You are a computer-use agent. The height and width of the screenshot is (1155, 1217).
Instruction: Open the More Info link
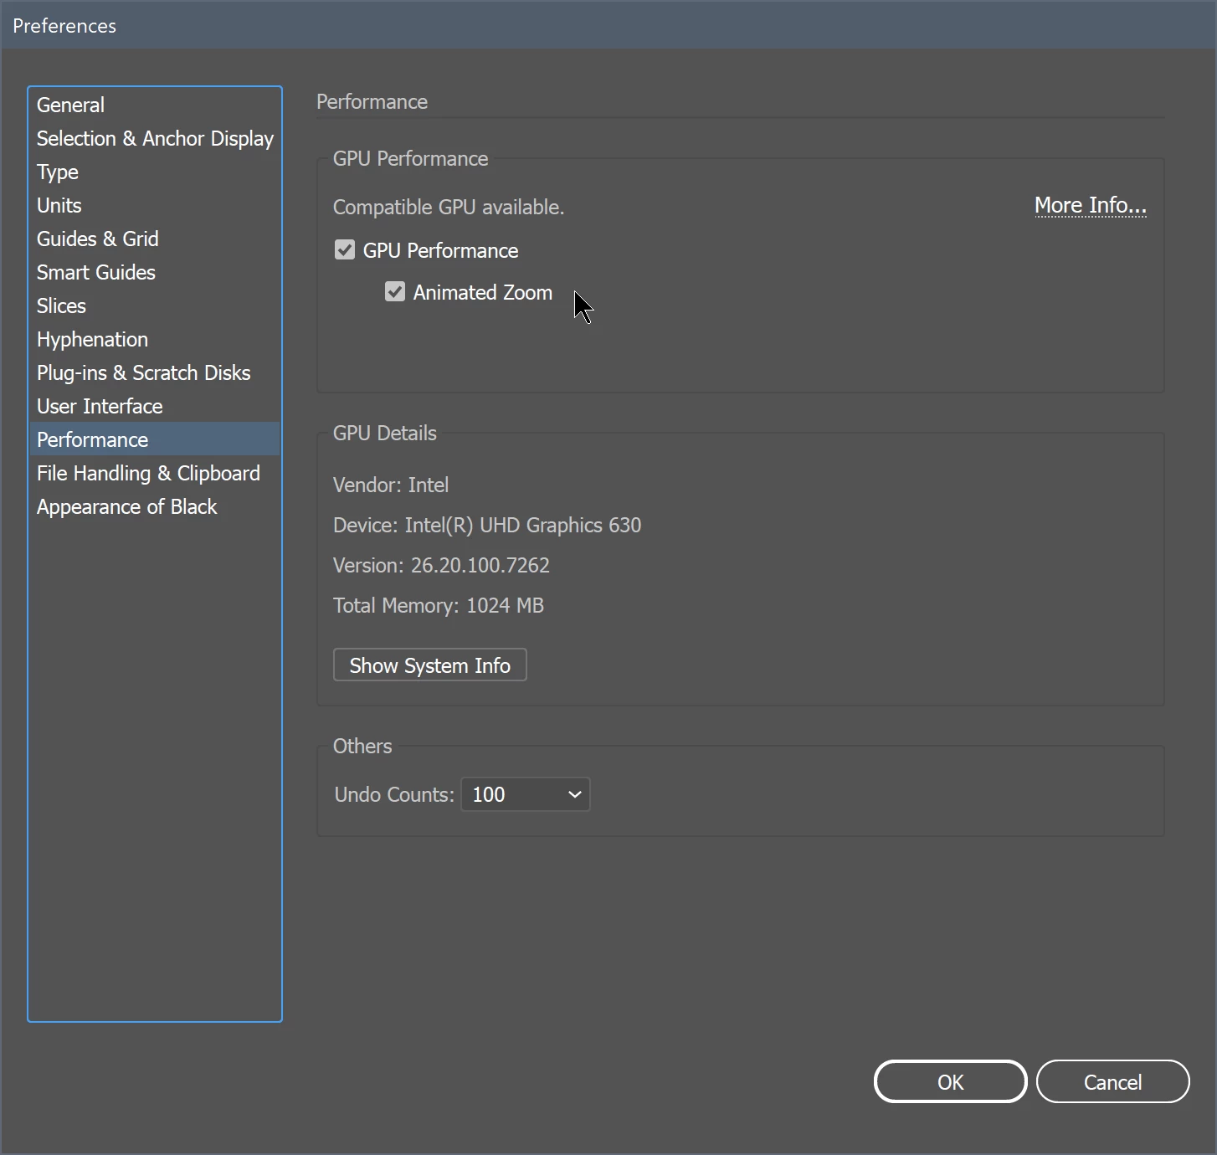click(1090, 205)
